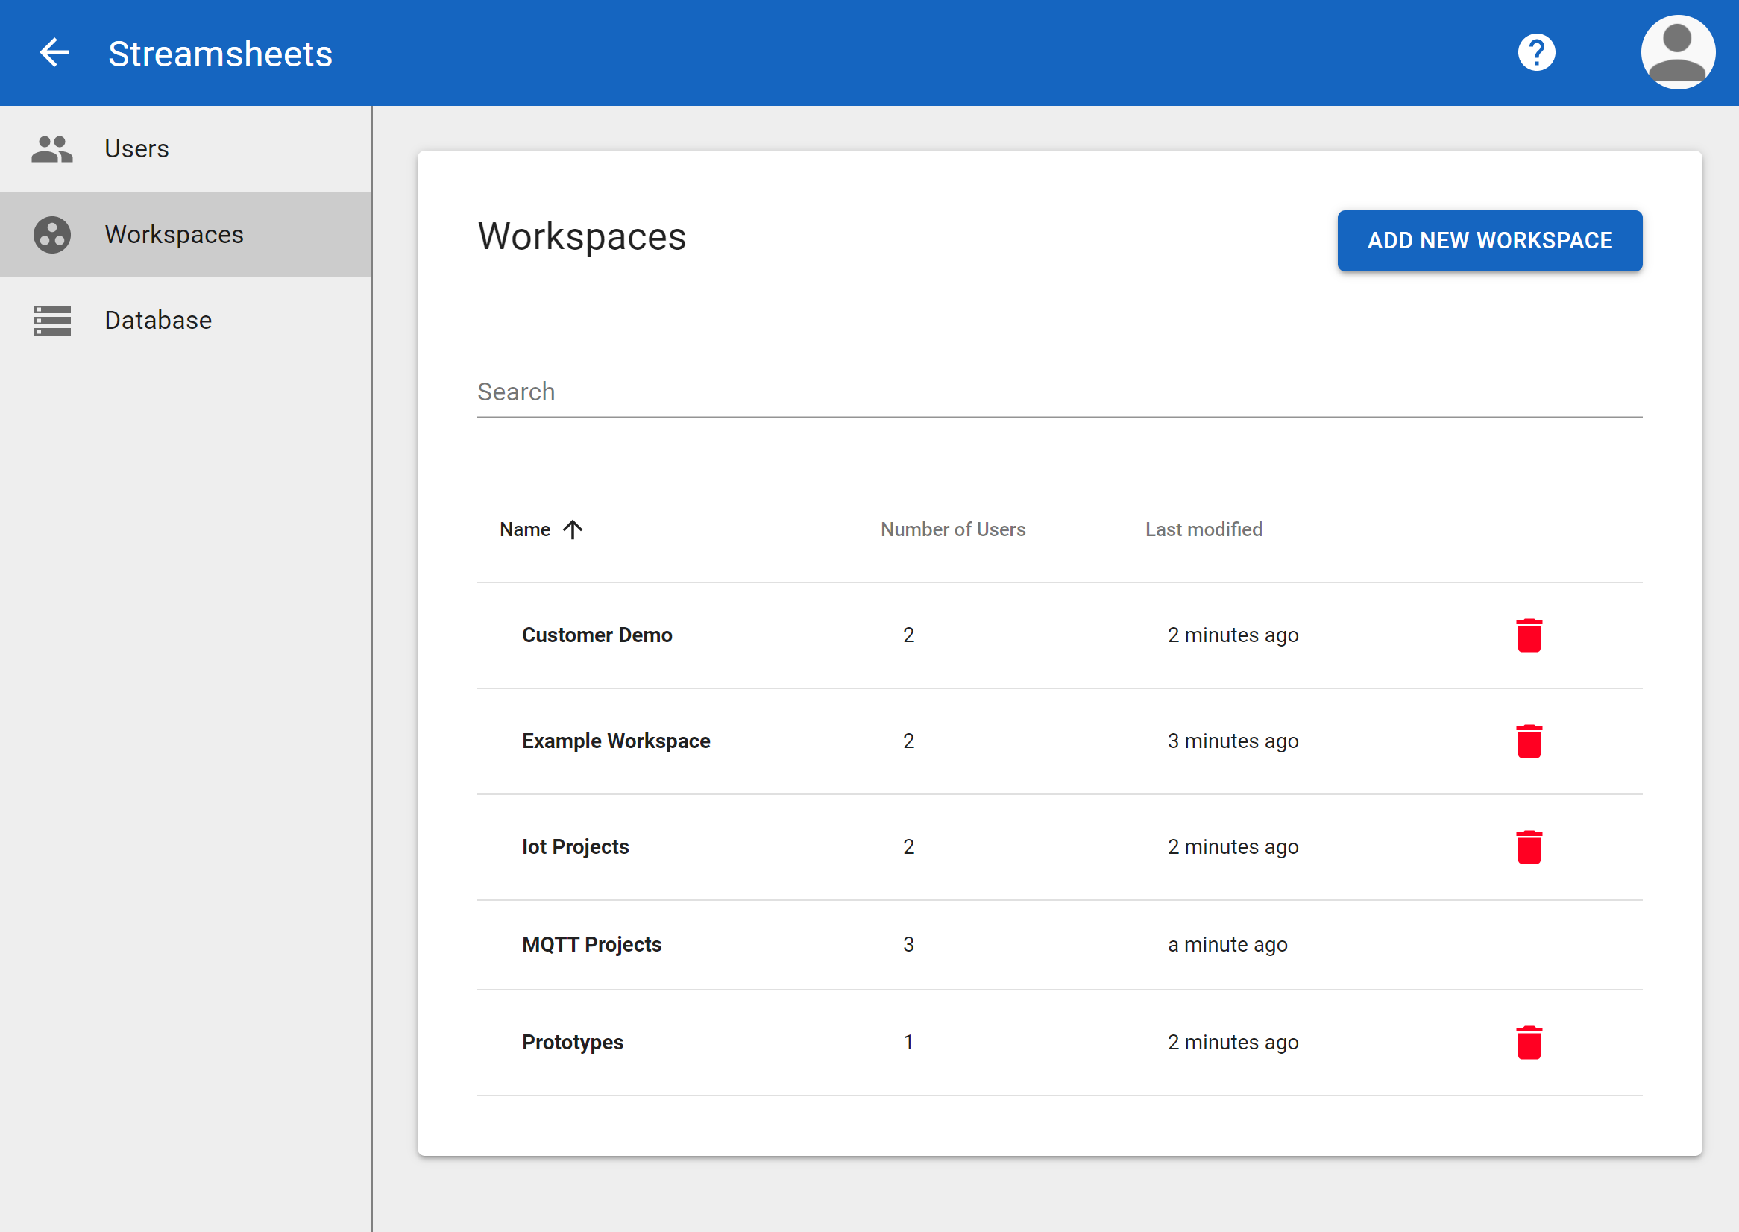
Task: Go to the Database section
Action: tap(186, 320)
